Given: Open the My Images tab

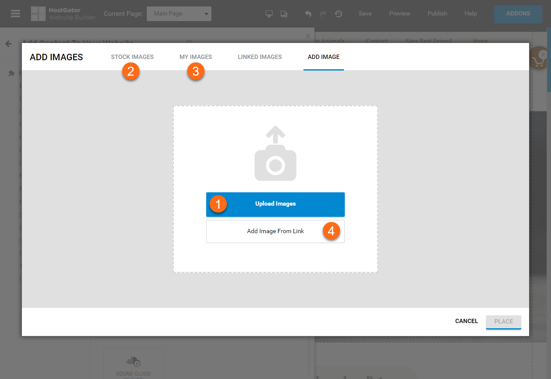Looking at the screenshot, I should pos(196,56).
